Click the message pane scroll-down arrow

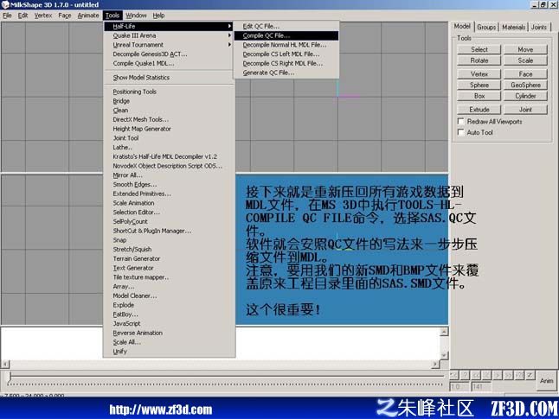point(444,355)
